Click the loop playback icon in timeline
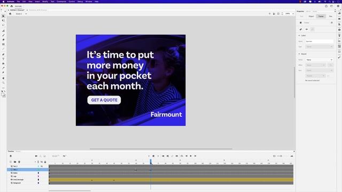This screenshot has width=342, height=192. click(x=182, y=156)
